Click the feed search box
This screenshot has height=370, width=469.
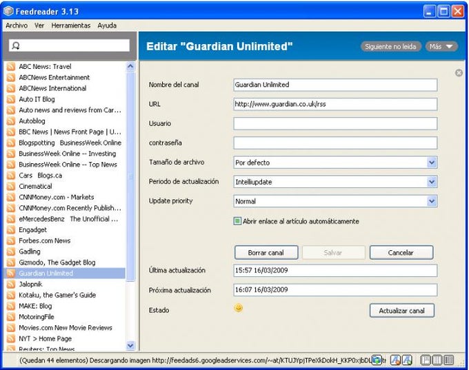(x=69, y=45)
